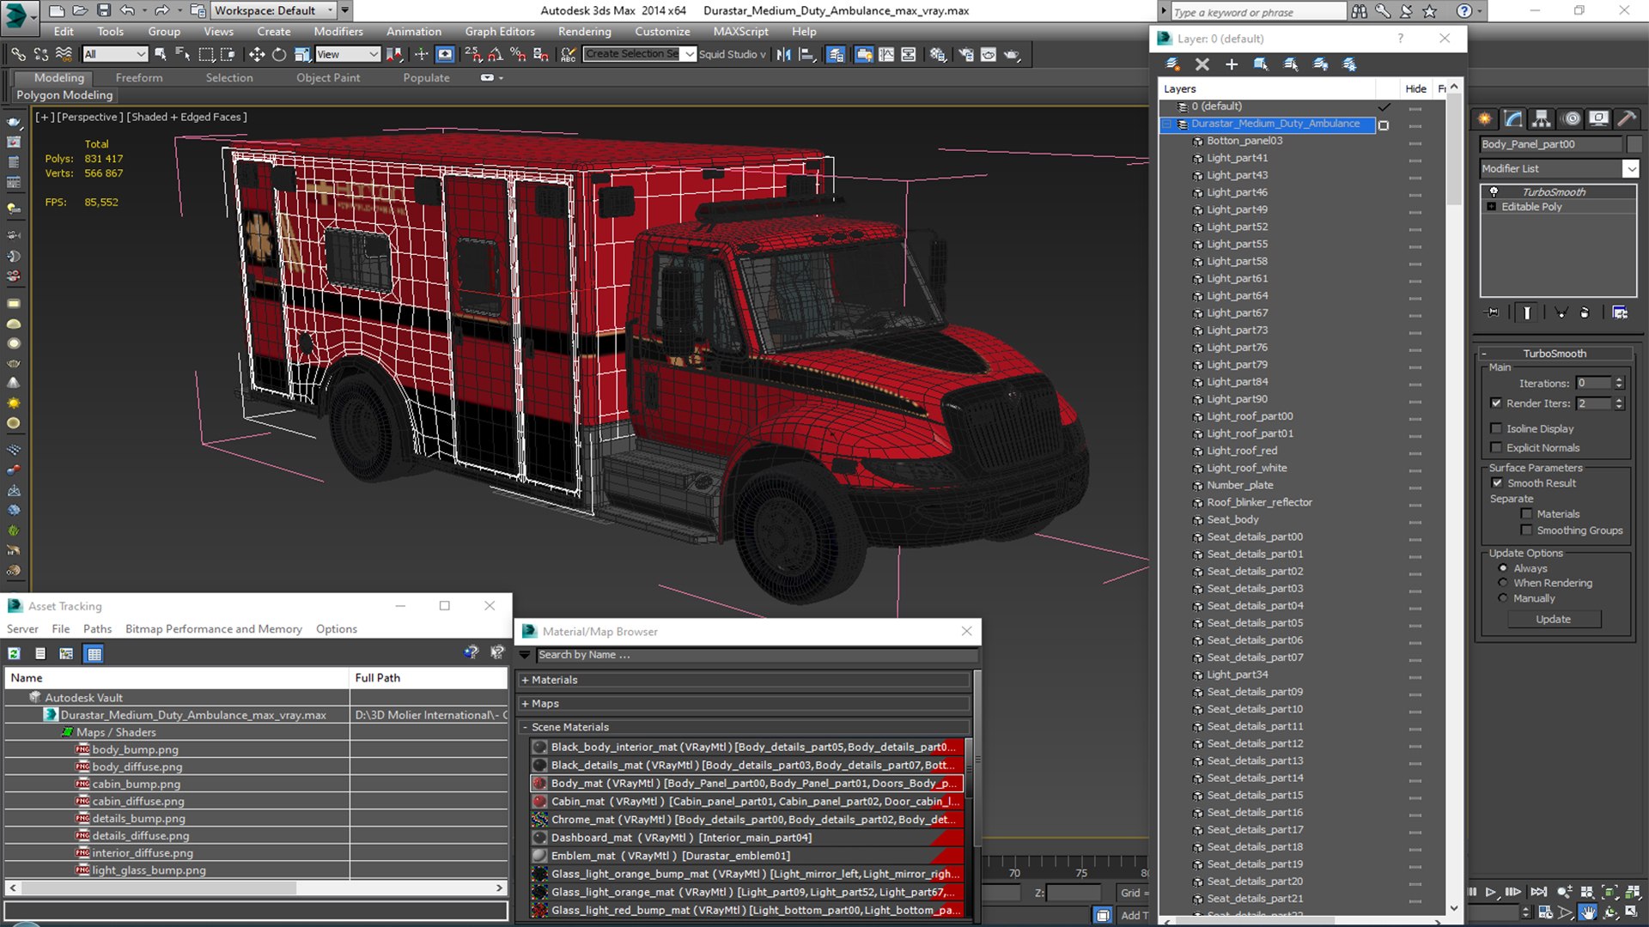Toggle the Percent Snap icon
1649x927 pixels.
tap(518, 54)
